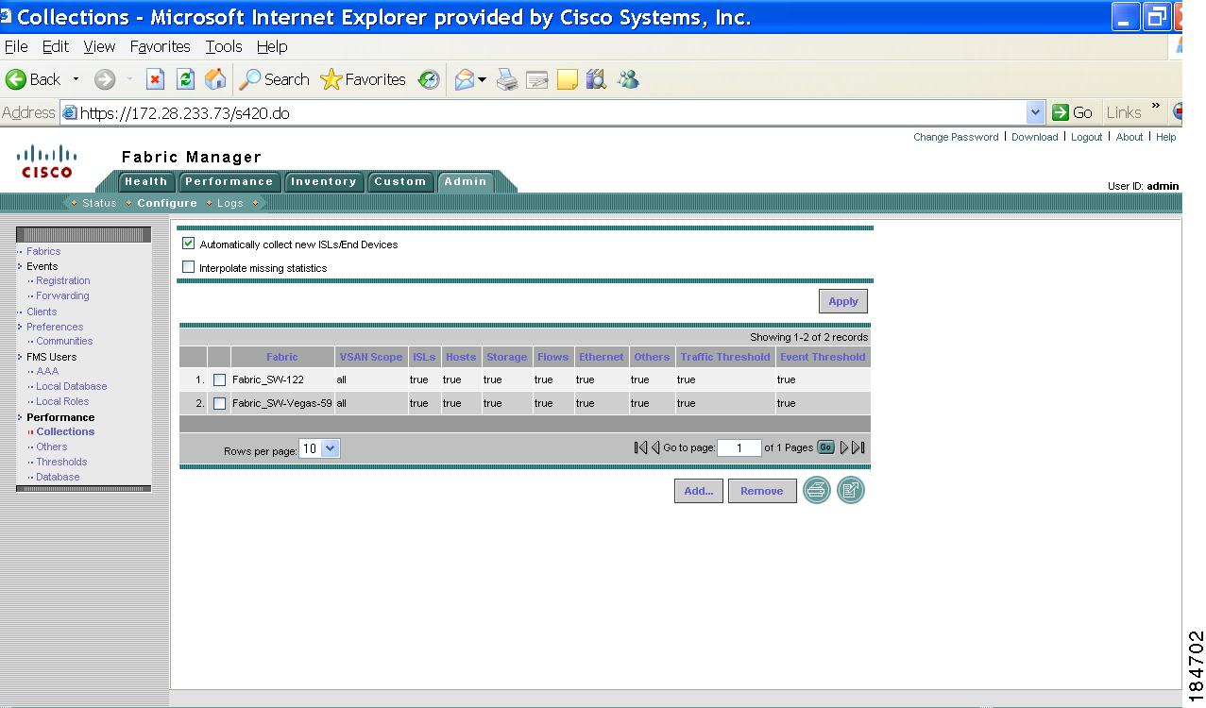The width and height of the screenshot is (1206, 708).
Task: Click the Forward arrow icon
Action: pyautogui.click(x=105, y=79)
